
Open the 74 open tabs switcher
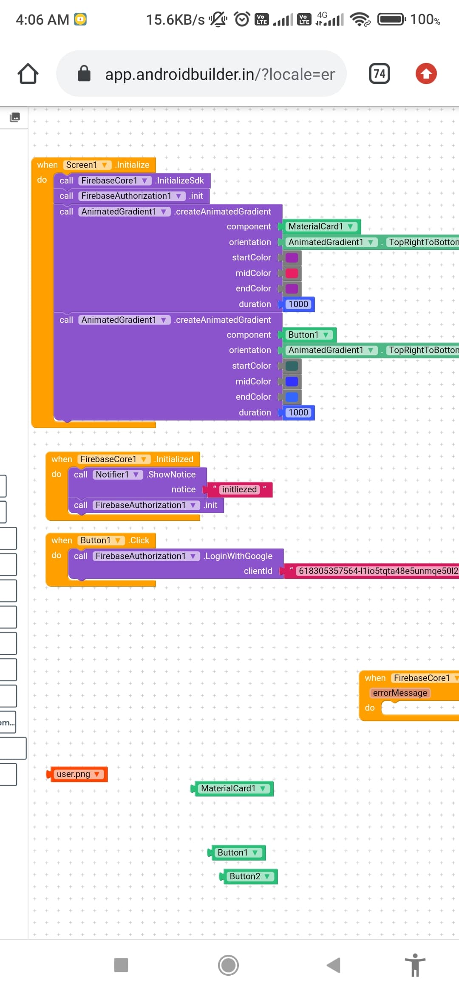click(379, 74)
